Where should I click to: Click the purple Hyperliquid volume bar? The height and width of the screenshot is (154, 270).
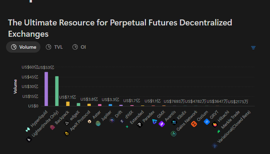coord(46,89)
